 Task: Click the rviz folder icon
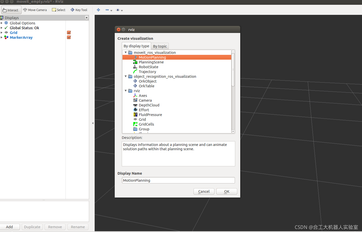pyautogui.click(x=130, y=91)
